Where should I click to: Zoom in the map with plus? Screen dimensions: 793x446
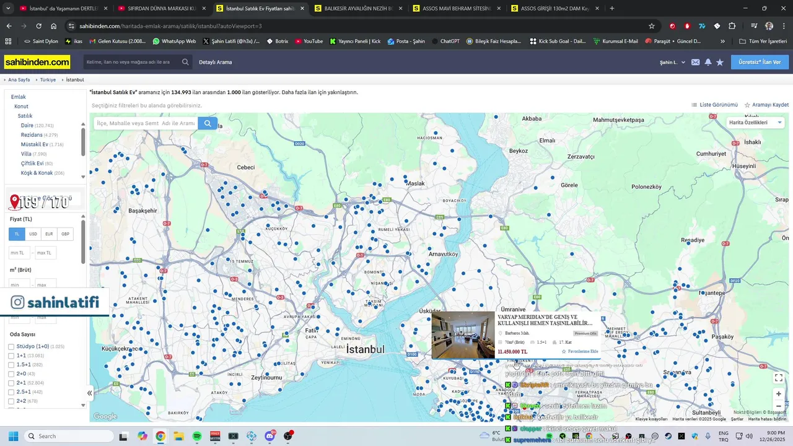[x=779, y=393]
